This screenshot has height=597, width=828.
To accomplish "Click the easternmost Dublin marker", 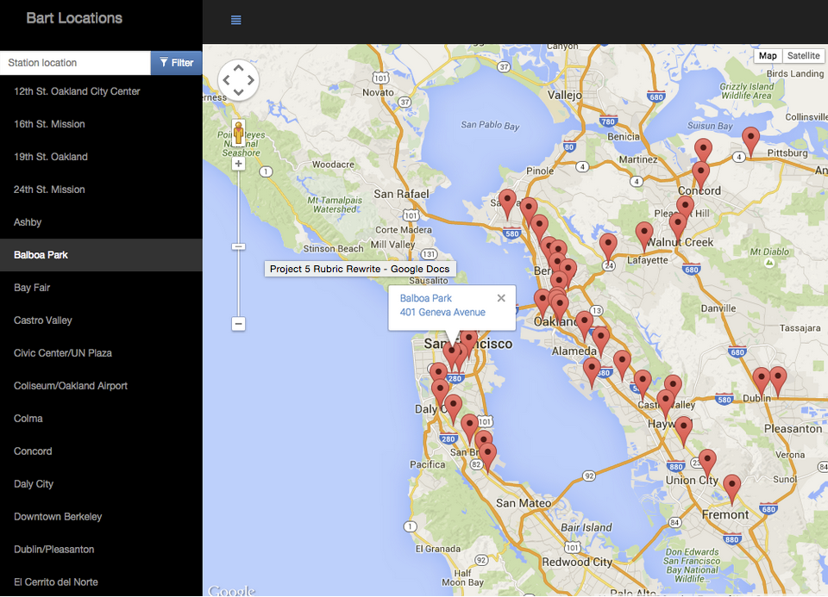I will [x=778, y=379].
